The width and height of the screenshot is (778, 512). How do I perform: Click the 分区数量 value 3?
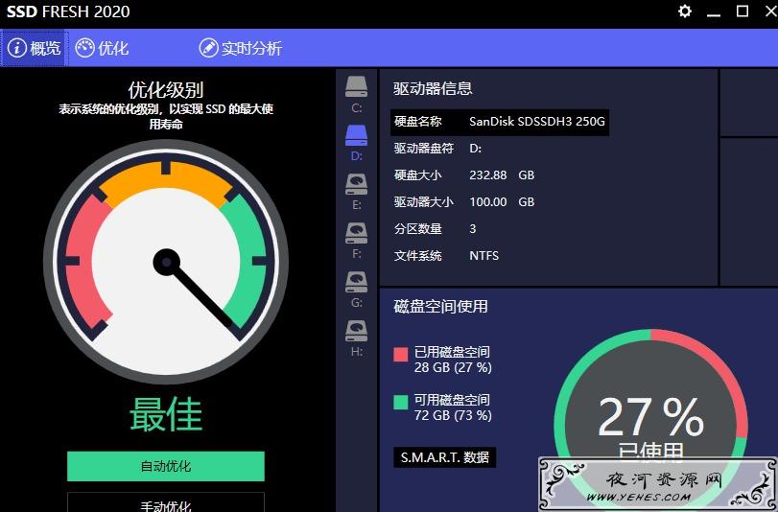click(x=472, y=229)
